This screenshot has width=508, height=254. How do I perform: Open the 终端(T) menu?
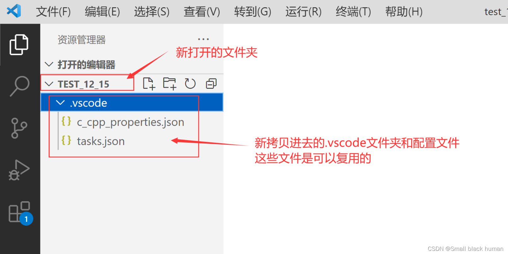[x=353, y=12]
